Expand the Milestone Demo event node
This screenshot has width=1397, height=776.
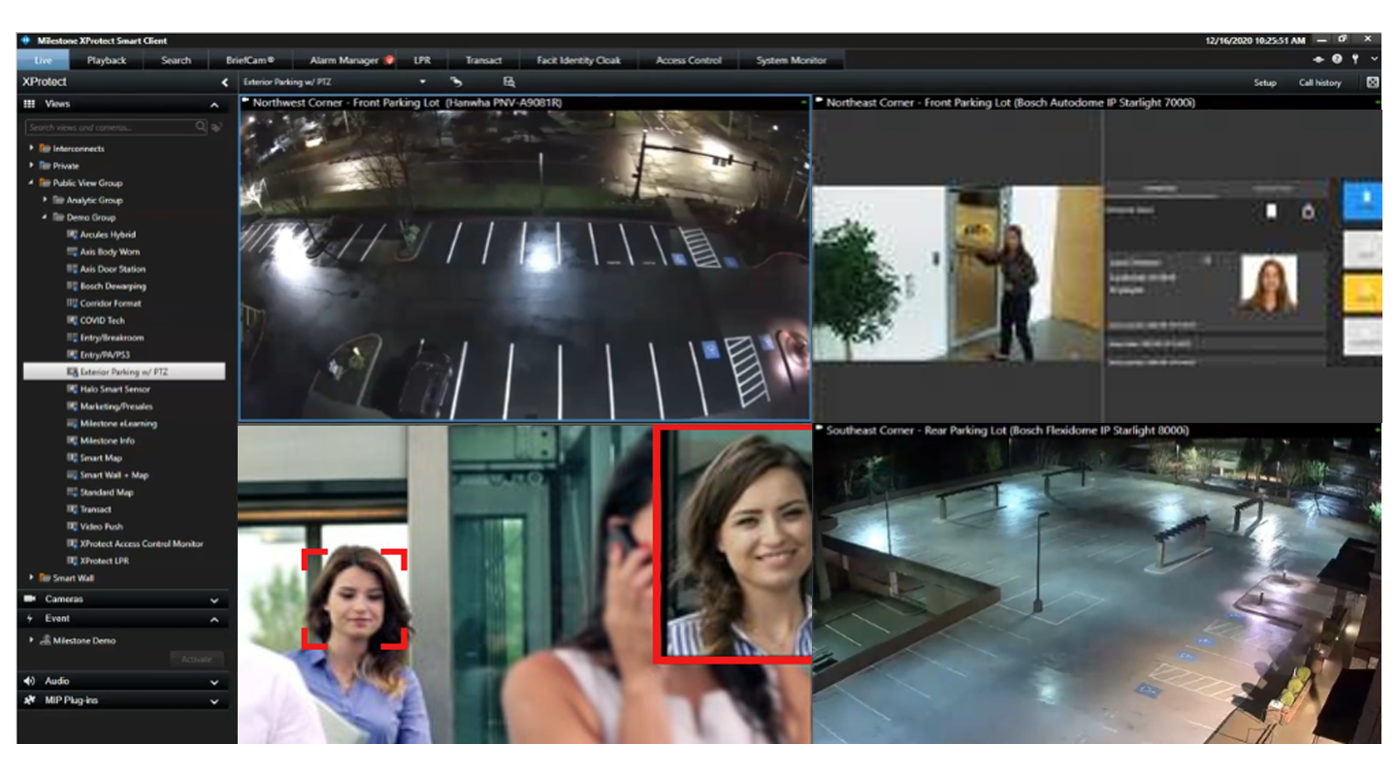point(32,640)
